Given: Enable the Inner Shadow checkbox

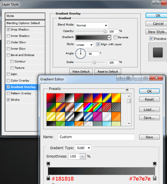Looking at the screenshot, I should pos(8,36).
